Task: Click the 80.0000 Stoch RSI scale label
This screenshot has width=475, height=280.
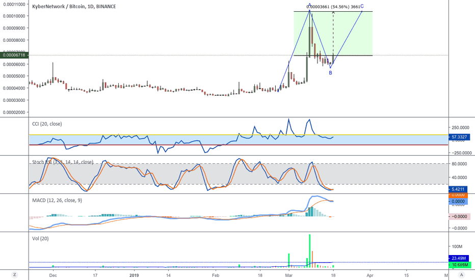Action: point(459,164)
